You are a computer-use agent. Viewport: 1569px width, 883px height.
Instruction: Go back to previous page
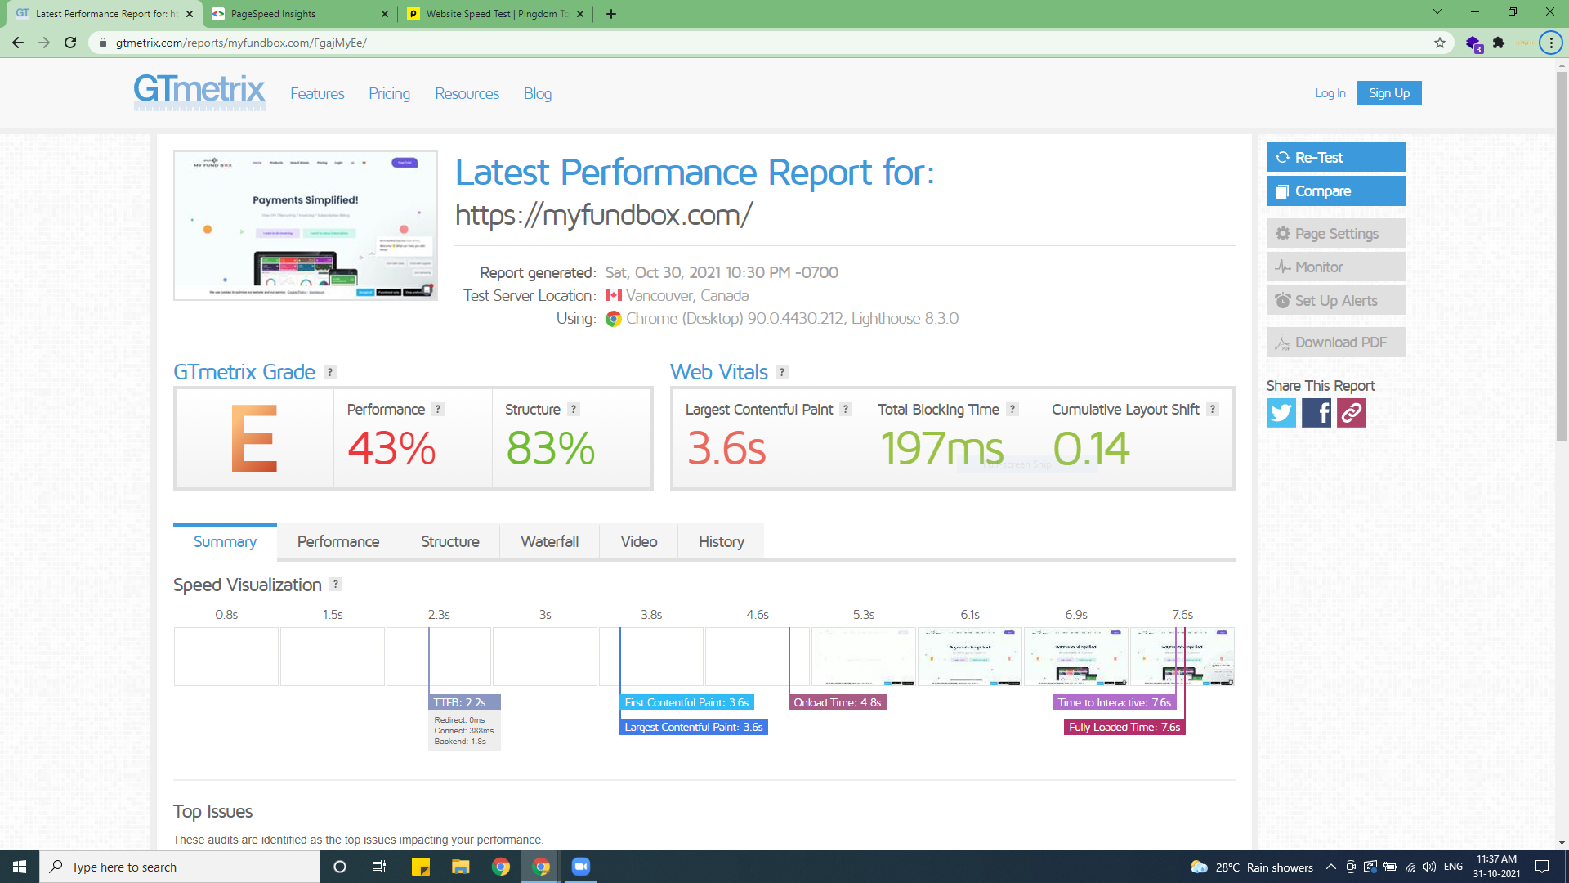tap(18, 43)
